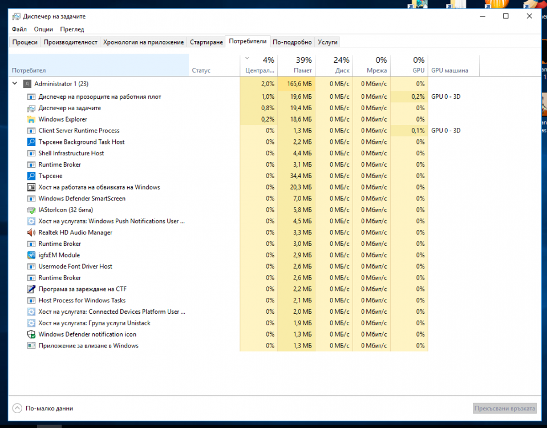Switch to the Процеси tab
This screenshot has height=428, width=547.
25,42
